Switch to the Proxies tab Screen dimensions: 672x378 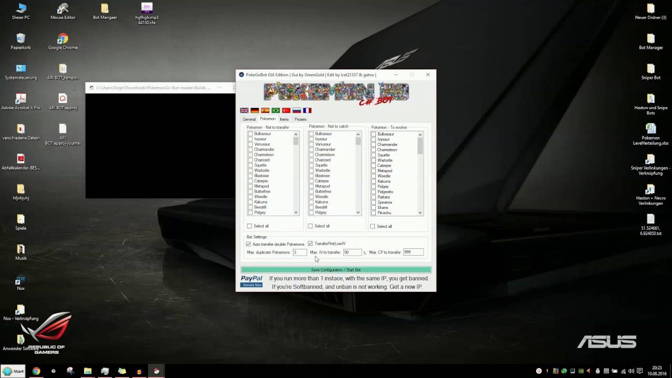pos(300,119)
